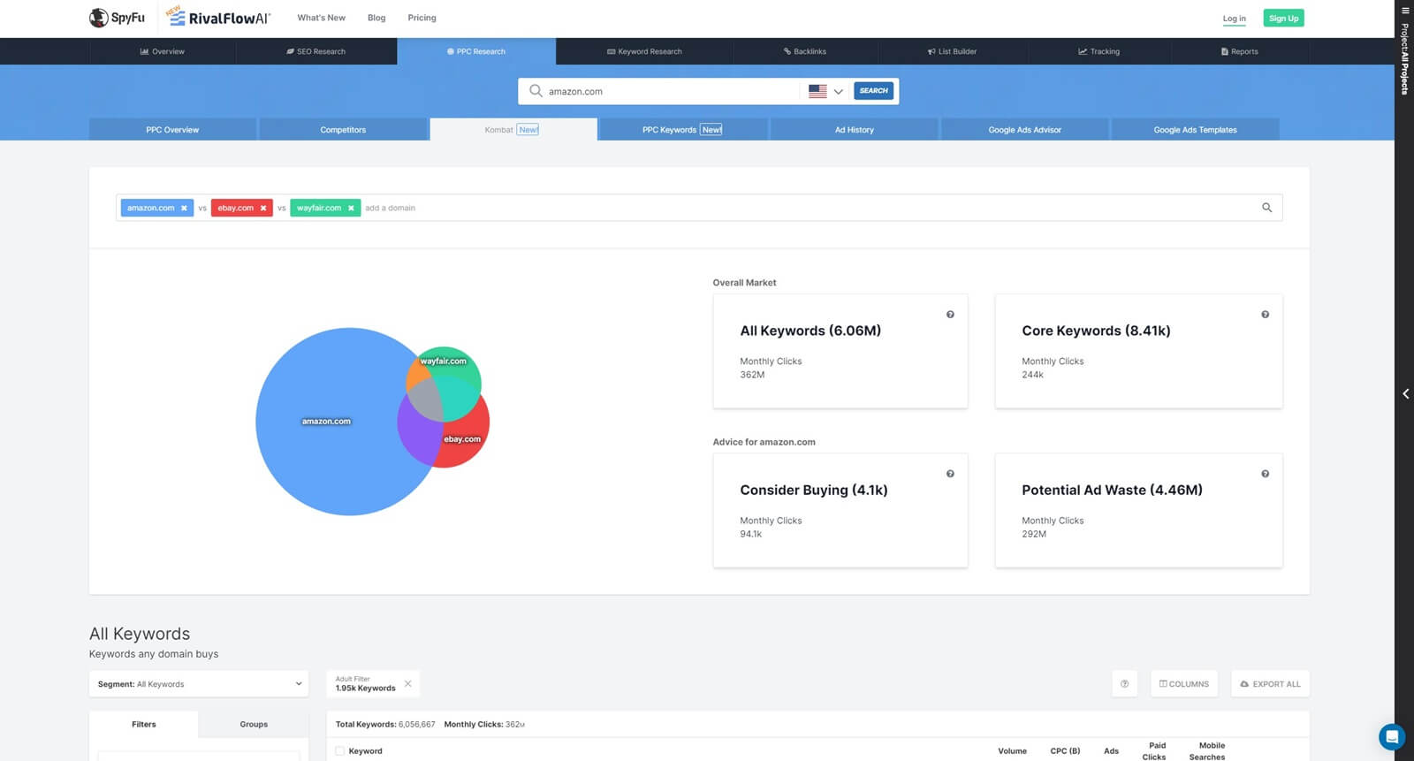Screen dimensions: 1414x761
Task: Open List Builder nav tab
Action: (x=951, y=51)
